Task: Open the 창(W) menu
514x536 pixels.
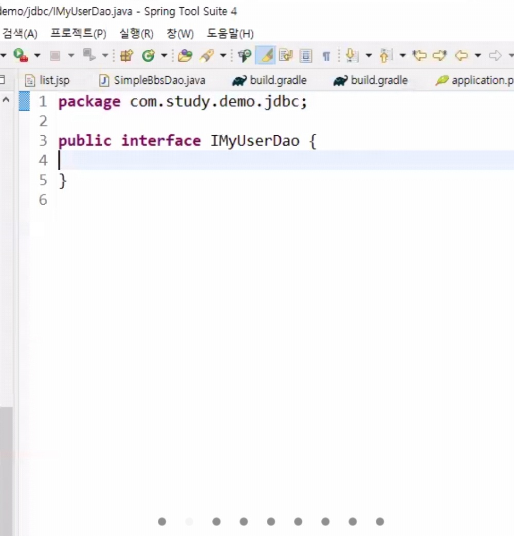Action: coord(180,33)
